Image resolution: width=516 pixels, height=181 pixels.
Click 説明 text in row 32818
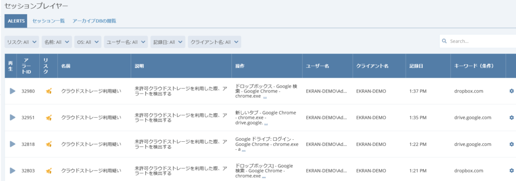tap(180, 144)
